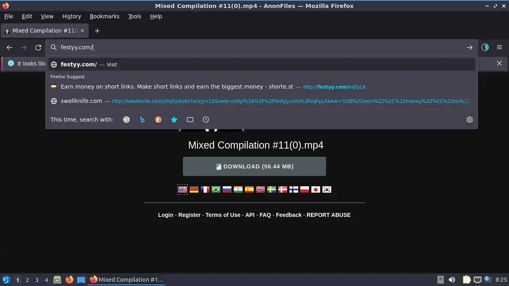Close the Mixed Compilation tab
This screenshot has height=286, width=509.
82,31
